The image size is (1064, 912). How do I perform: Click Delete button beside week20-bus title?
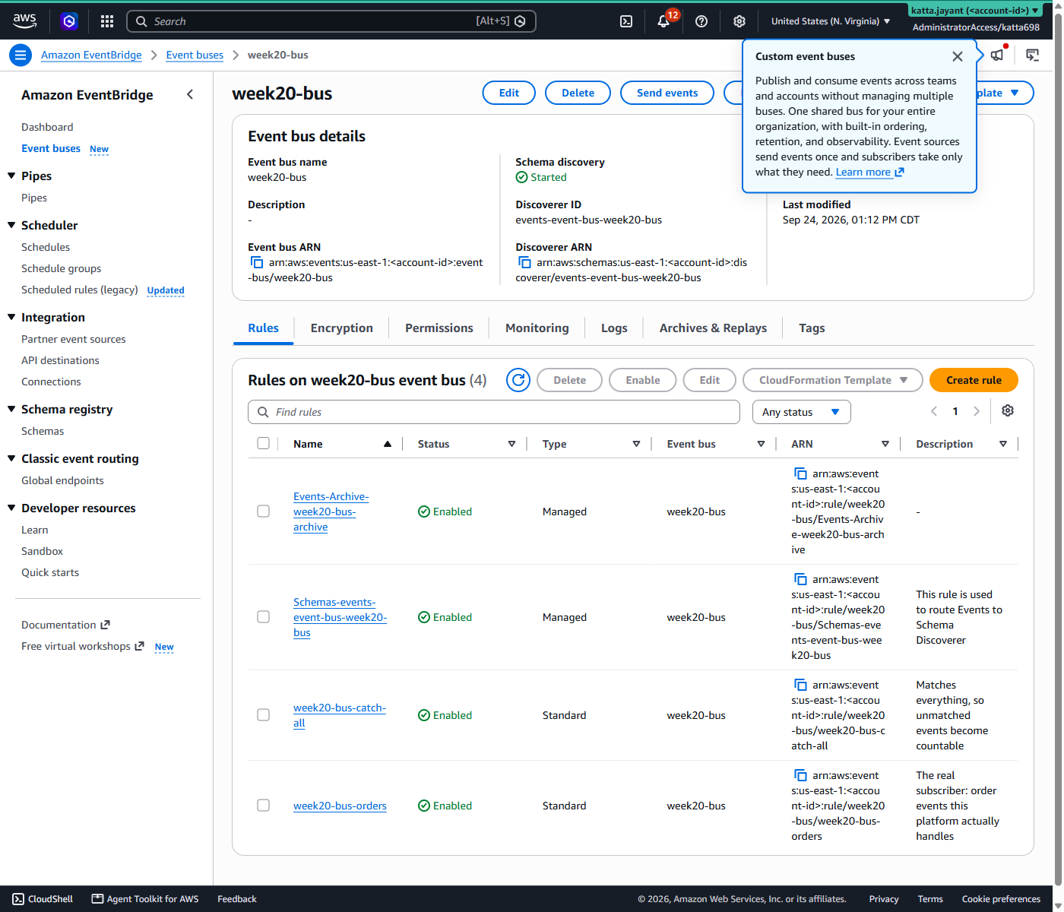point(578,93)
